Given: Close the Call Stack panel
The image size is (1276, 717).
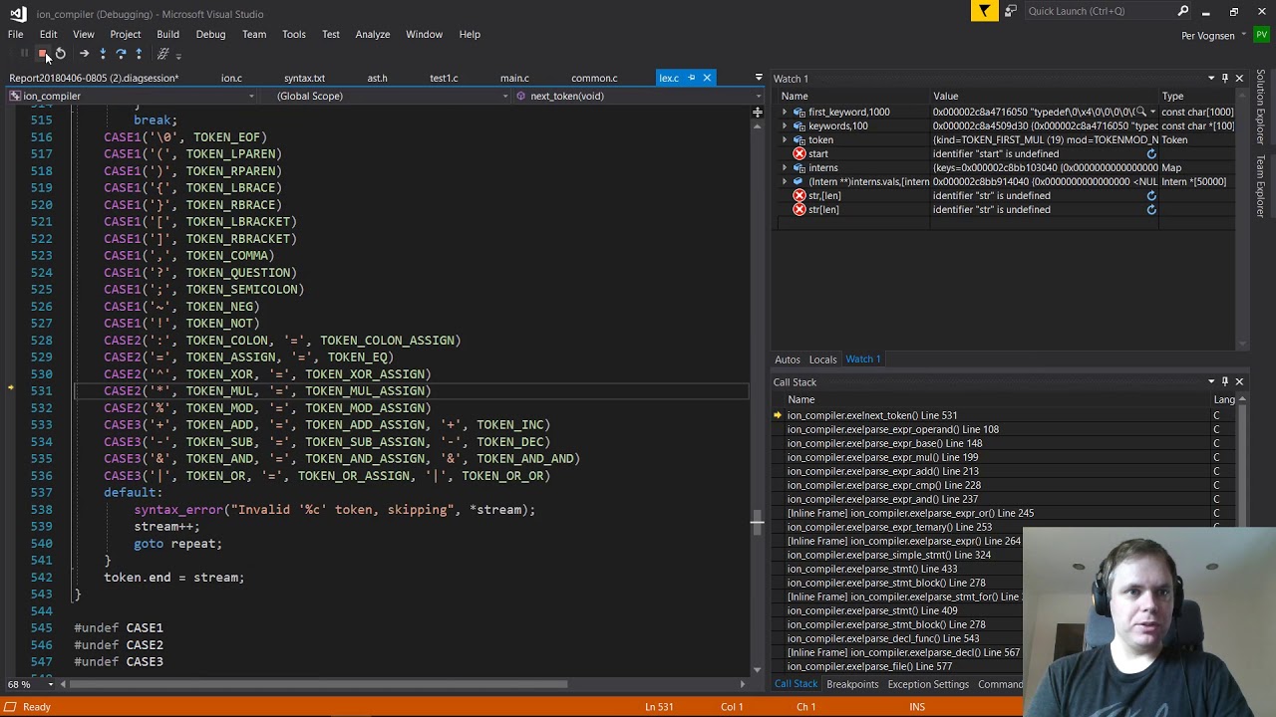Looking at the screenshot, I should click(x=1239, y=381).
